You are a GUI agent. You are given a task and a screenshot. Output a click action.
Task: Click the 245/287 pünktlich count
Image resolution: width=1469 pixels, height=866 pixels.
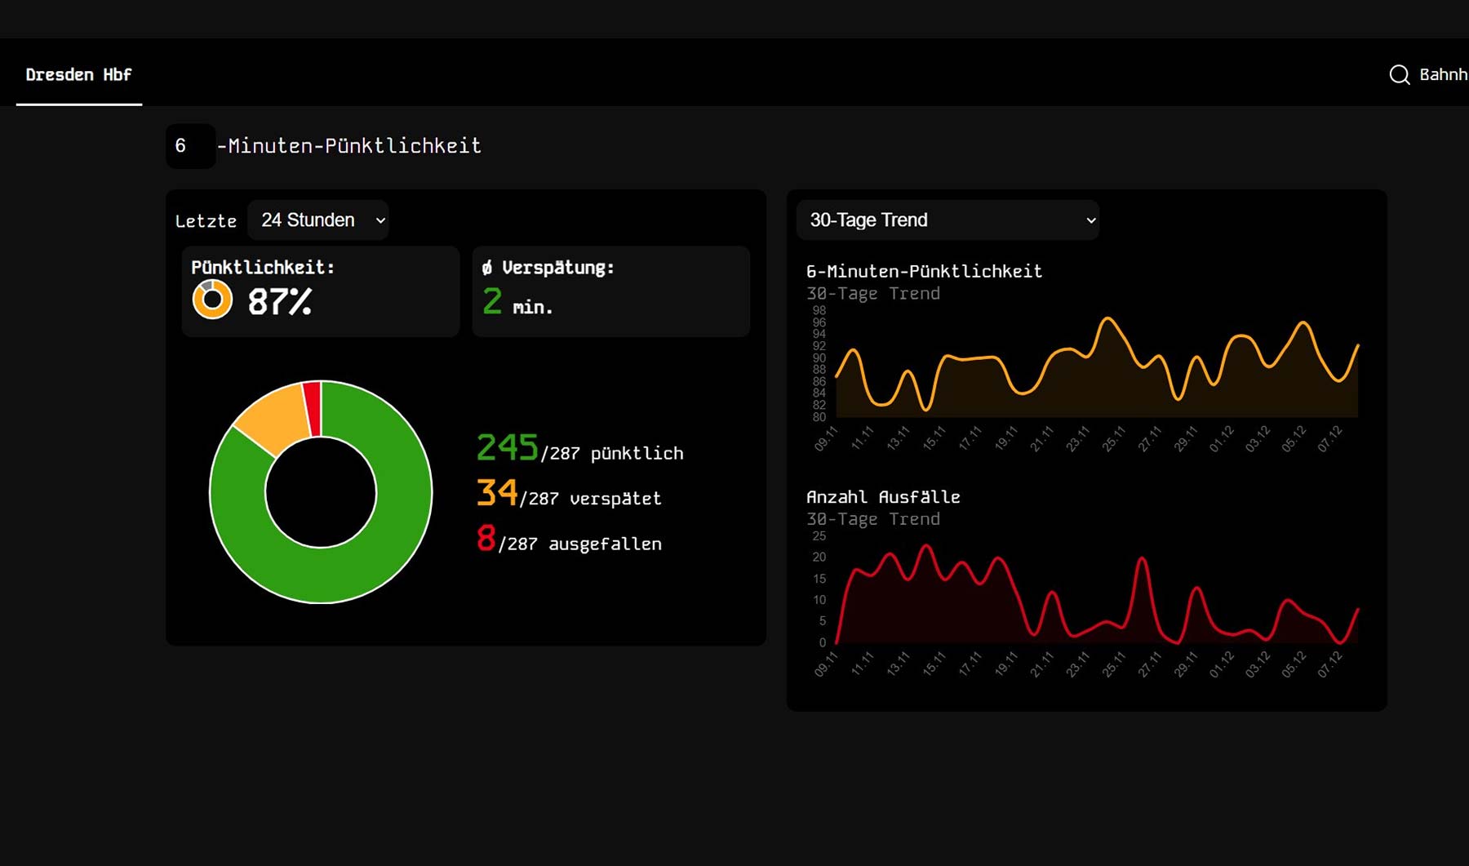tap(579, 449)
